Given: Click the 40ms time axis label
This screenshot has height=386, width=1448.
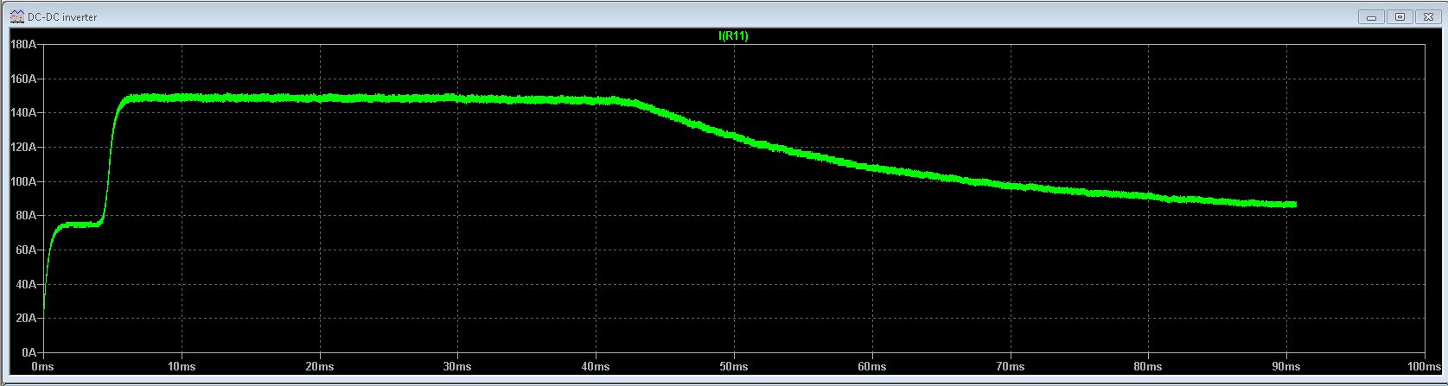Looking at the screenshot, I should (596, 367).
